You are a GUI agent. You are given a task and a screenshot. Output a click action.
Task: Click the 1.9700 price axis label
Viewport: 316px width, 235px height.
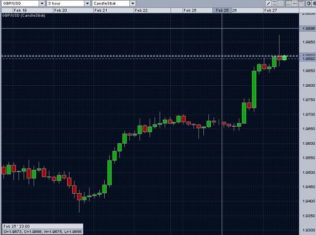[x=308, y=114]
